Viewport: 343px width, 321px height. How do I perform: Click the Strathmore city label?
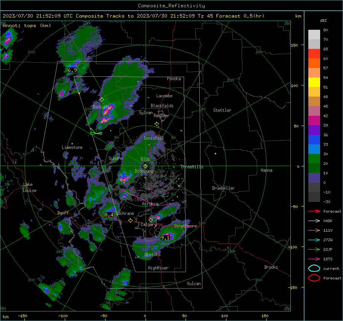click(185, 226)
